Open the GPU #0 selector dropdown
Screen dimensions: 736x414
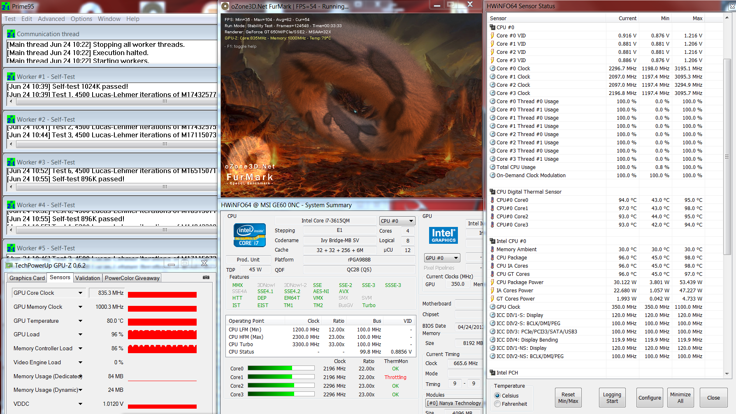pos(442,258)
